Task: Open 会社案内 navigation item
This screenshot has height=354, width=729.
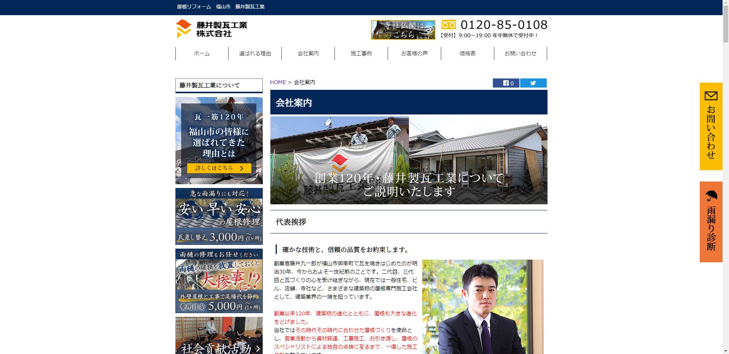Action: (x=308, y=54)
